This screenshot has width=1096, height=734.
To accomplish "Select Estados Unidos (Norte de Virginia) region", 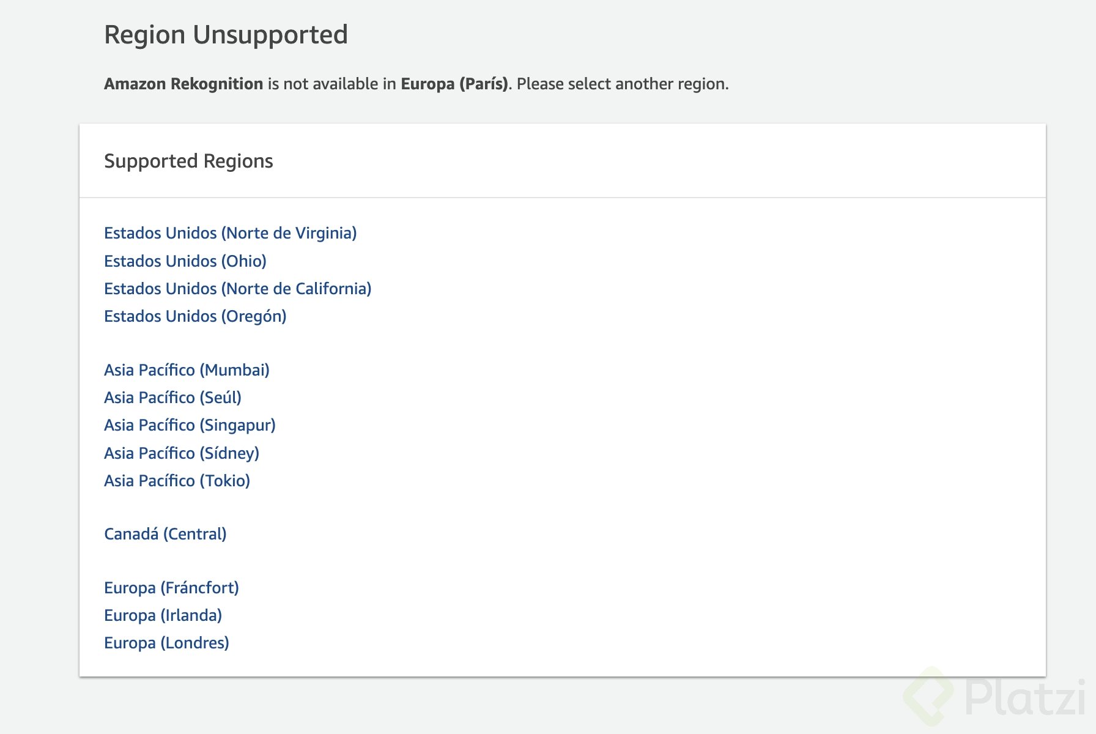I will point(230,233).
